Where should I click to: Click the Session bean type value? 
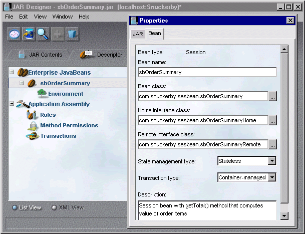(196, 53)
